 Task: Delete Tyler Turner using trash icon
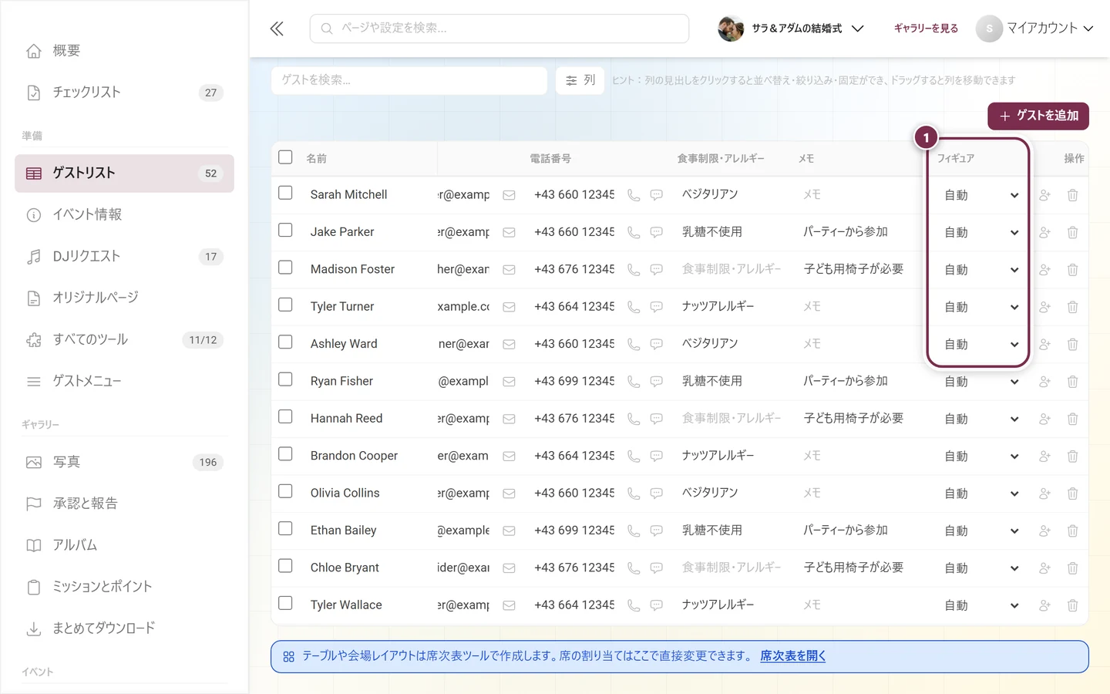tap(1072, 307)
